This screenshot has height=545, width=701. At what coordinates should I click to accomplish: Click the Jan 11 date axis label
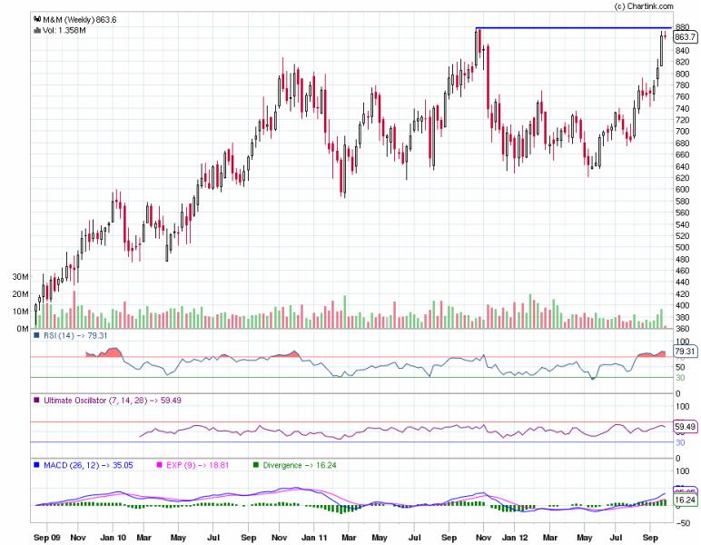point(313,537)
